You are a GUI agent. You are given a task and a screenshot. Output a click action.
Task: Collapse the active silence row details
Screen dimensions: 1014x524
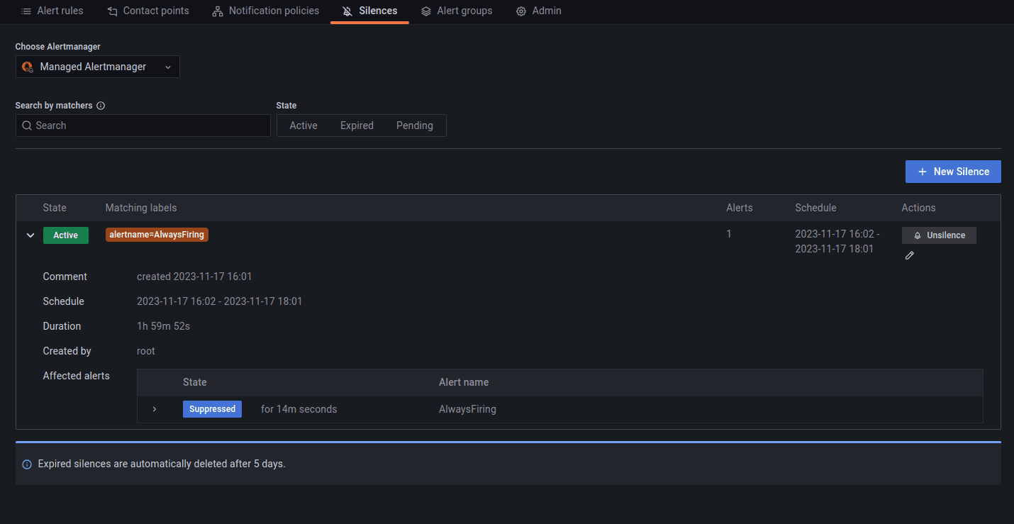[30, 235]
